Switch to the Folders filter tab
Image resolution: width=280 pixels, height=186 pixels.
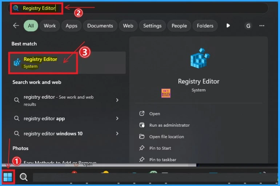205,26
